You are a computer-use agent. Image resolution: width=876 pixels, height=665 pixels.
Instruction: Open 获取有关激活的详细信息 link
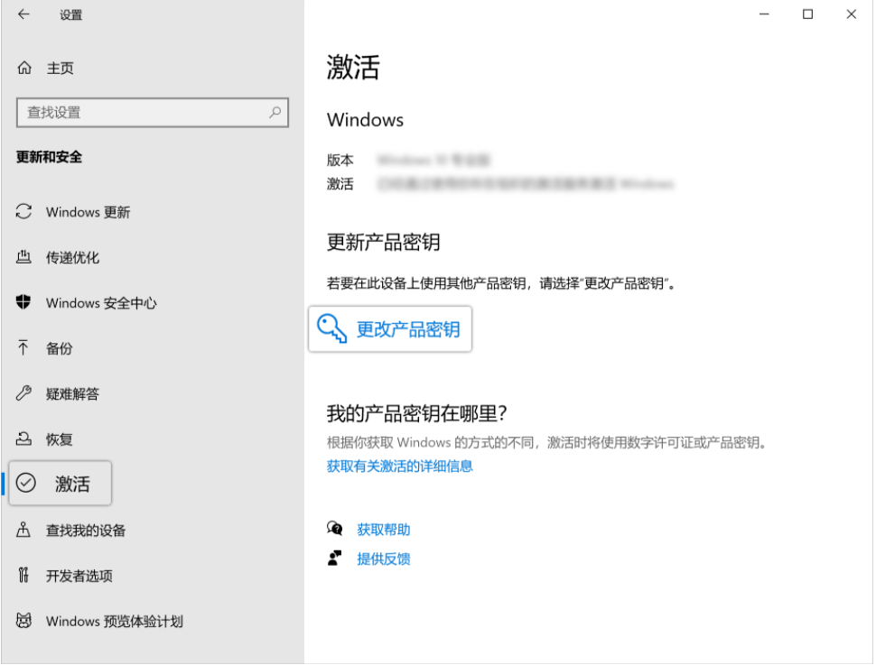pyautogui.click(x=400, y=466)
